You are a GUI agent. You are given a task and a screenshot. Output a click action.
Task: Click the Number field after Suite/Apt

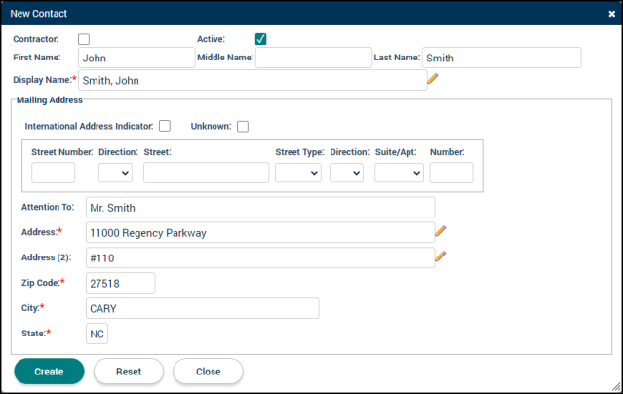coord(451,173)
